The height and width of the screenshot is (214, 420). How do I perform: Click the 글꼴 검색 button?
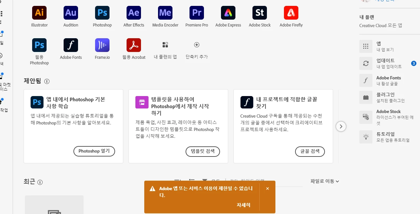tap(310, 151)
